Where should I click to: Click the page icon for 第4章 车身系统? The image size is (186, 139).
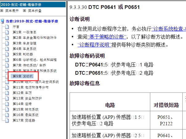[x=7, y=49]
